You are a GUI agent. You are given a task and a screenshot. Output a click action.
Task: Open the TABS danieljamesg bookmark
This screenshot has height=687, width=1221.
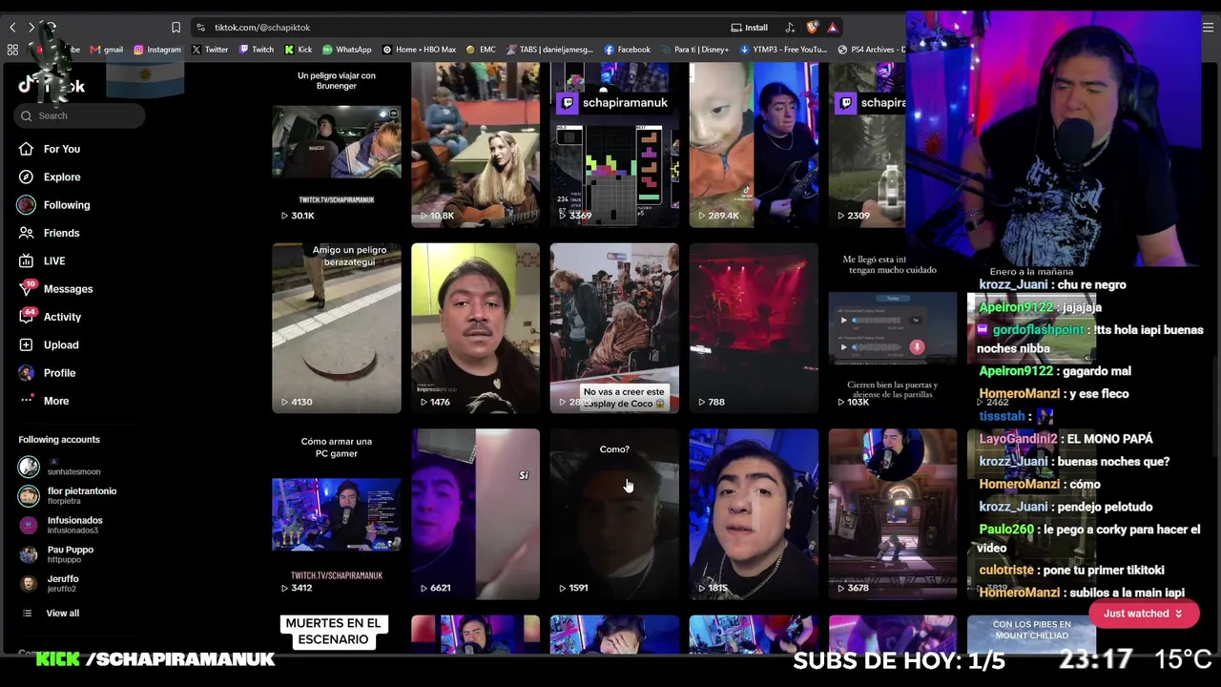click(549, 50)
